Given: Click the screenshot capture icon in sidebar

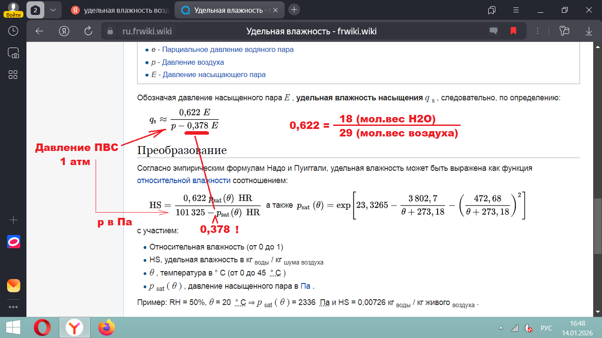Looking at the screenshot, I should pyautogui.click(x=13, y=53).
